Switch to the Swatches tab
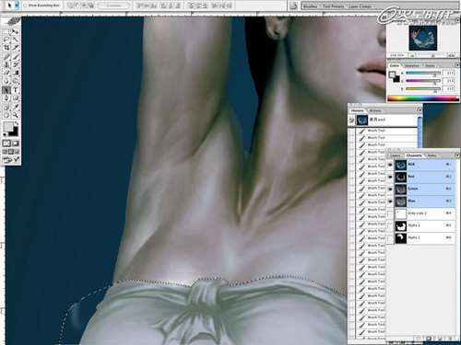This screenshot has width=461, height=345. coord(412,65)
